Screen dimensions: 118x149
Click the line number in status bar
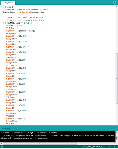coord(2,147)
